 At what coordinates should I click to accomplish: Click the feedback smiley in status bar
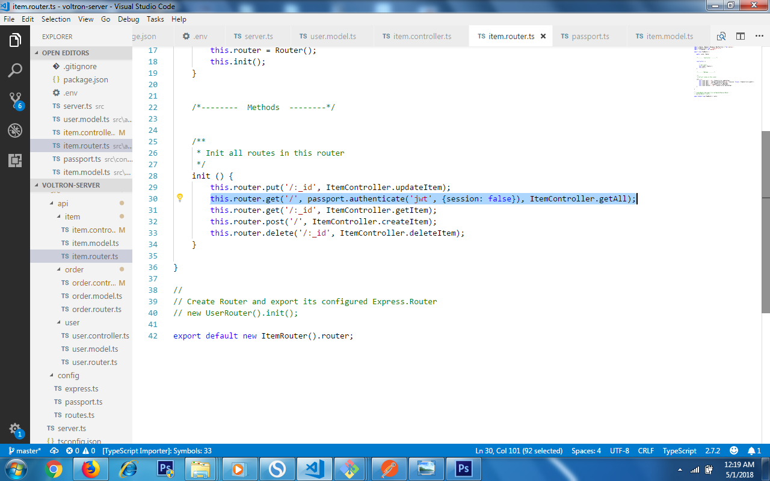734,450
